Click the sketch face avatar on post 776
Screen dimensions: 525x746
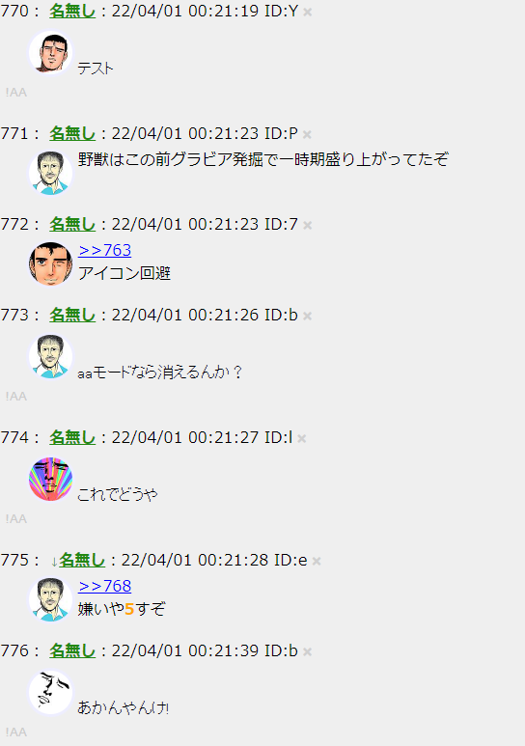pos(50,692)
